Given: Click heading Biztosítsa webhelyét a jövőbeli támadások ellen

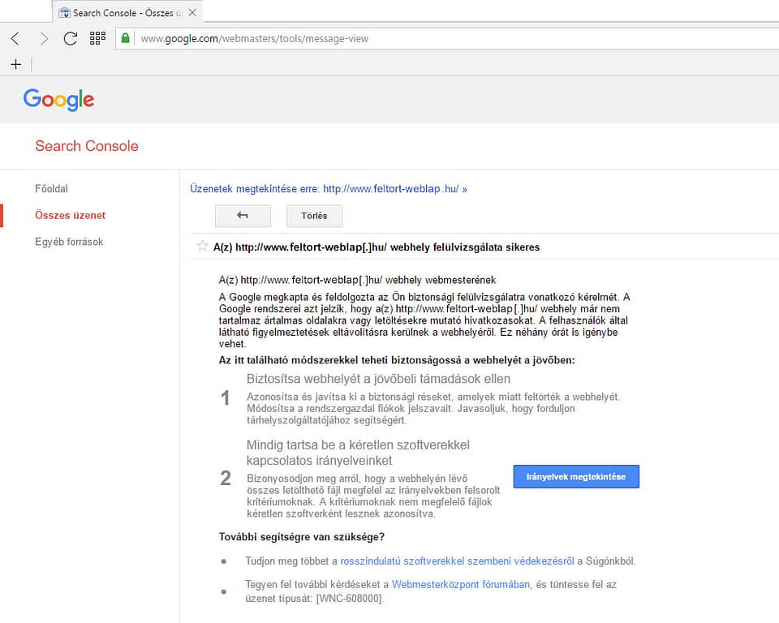Looking at the screenshot, I should click(x=378, y=379).
